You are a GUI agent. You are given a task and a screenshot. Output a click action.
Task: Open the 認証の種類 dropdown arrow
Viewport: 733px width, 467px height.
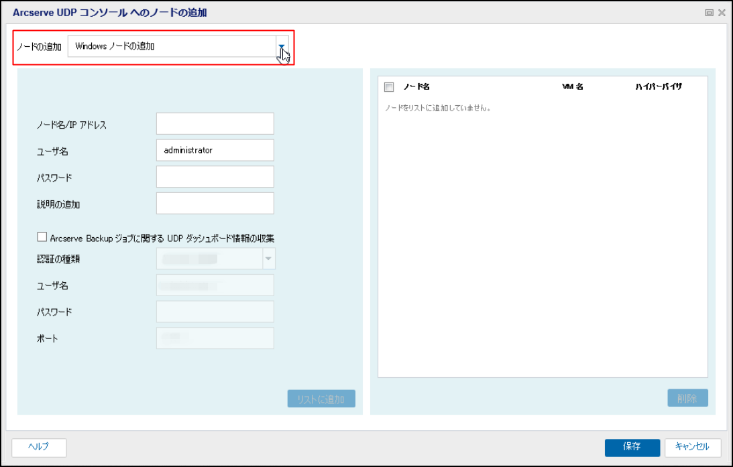[x=269, y=259]
